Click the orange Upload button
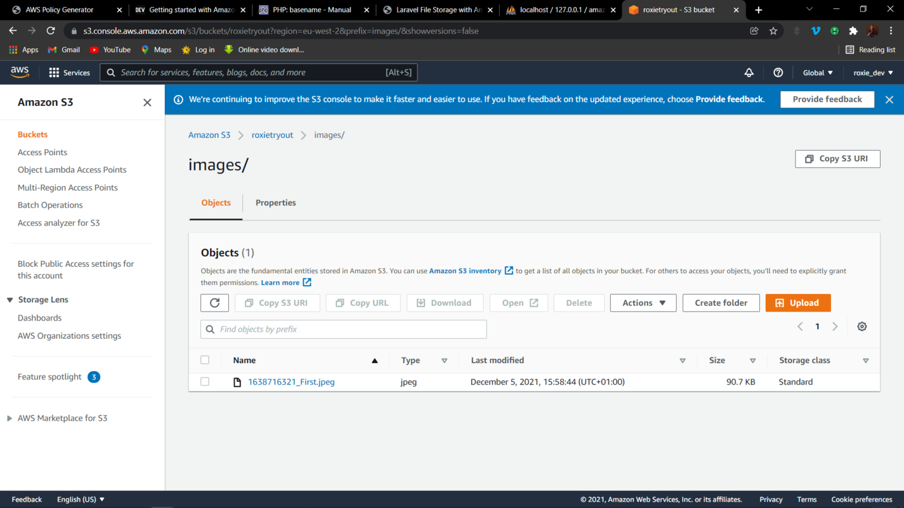This screenshot has height=508, width=904. pyautogui.click(x=797, y=303)
